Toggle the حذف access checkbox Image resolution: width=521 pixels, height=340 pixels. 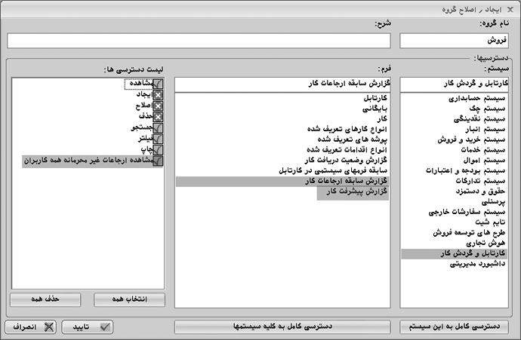pos(158,117)
